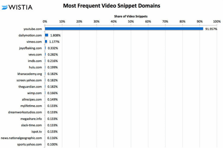Click the khanacademy.org domain label
Screen dimensions: 223x148
pyautogui.click(x=30, y=74)
